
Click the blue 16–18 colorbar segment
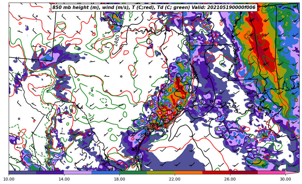(x=105, y=172)
